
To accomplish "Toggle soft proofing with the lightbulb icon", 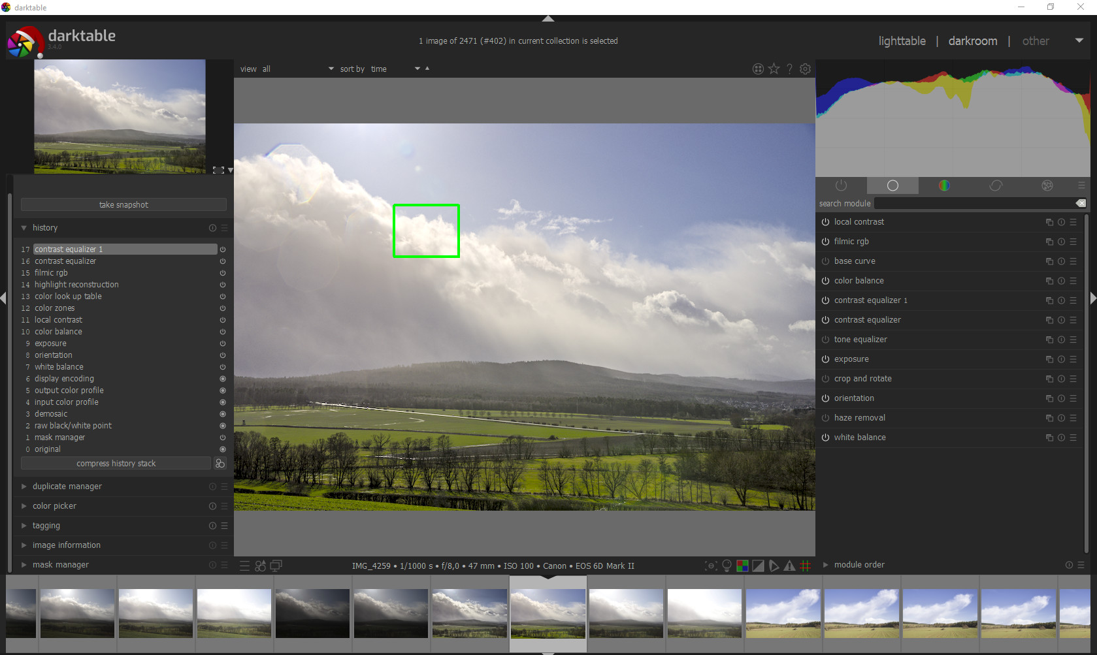I will 727,566.
